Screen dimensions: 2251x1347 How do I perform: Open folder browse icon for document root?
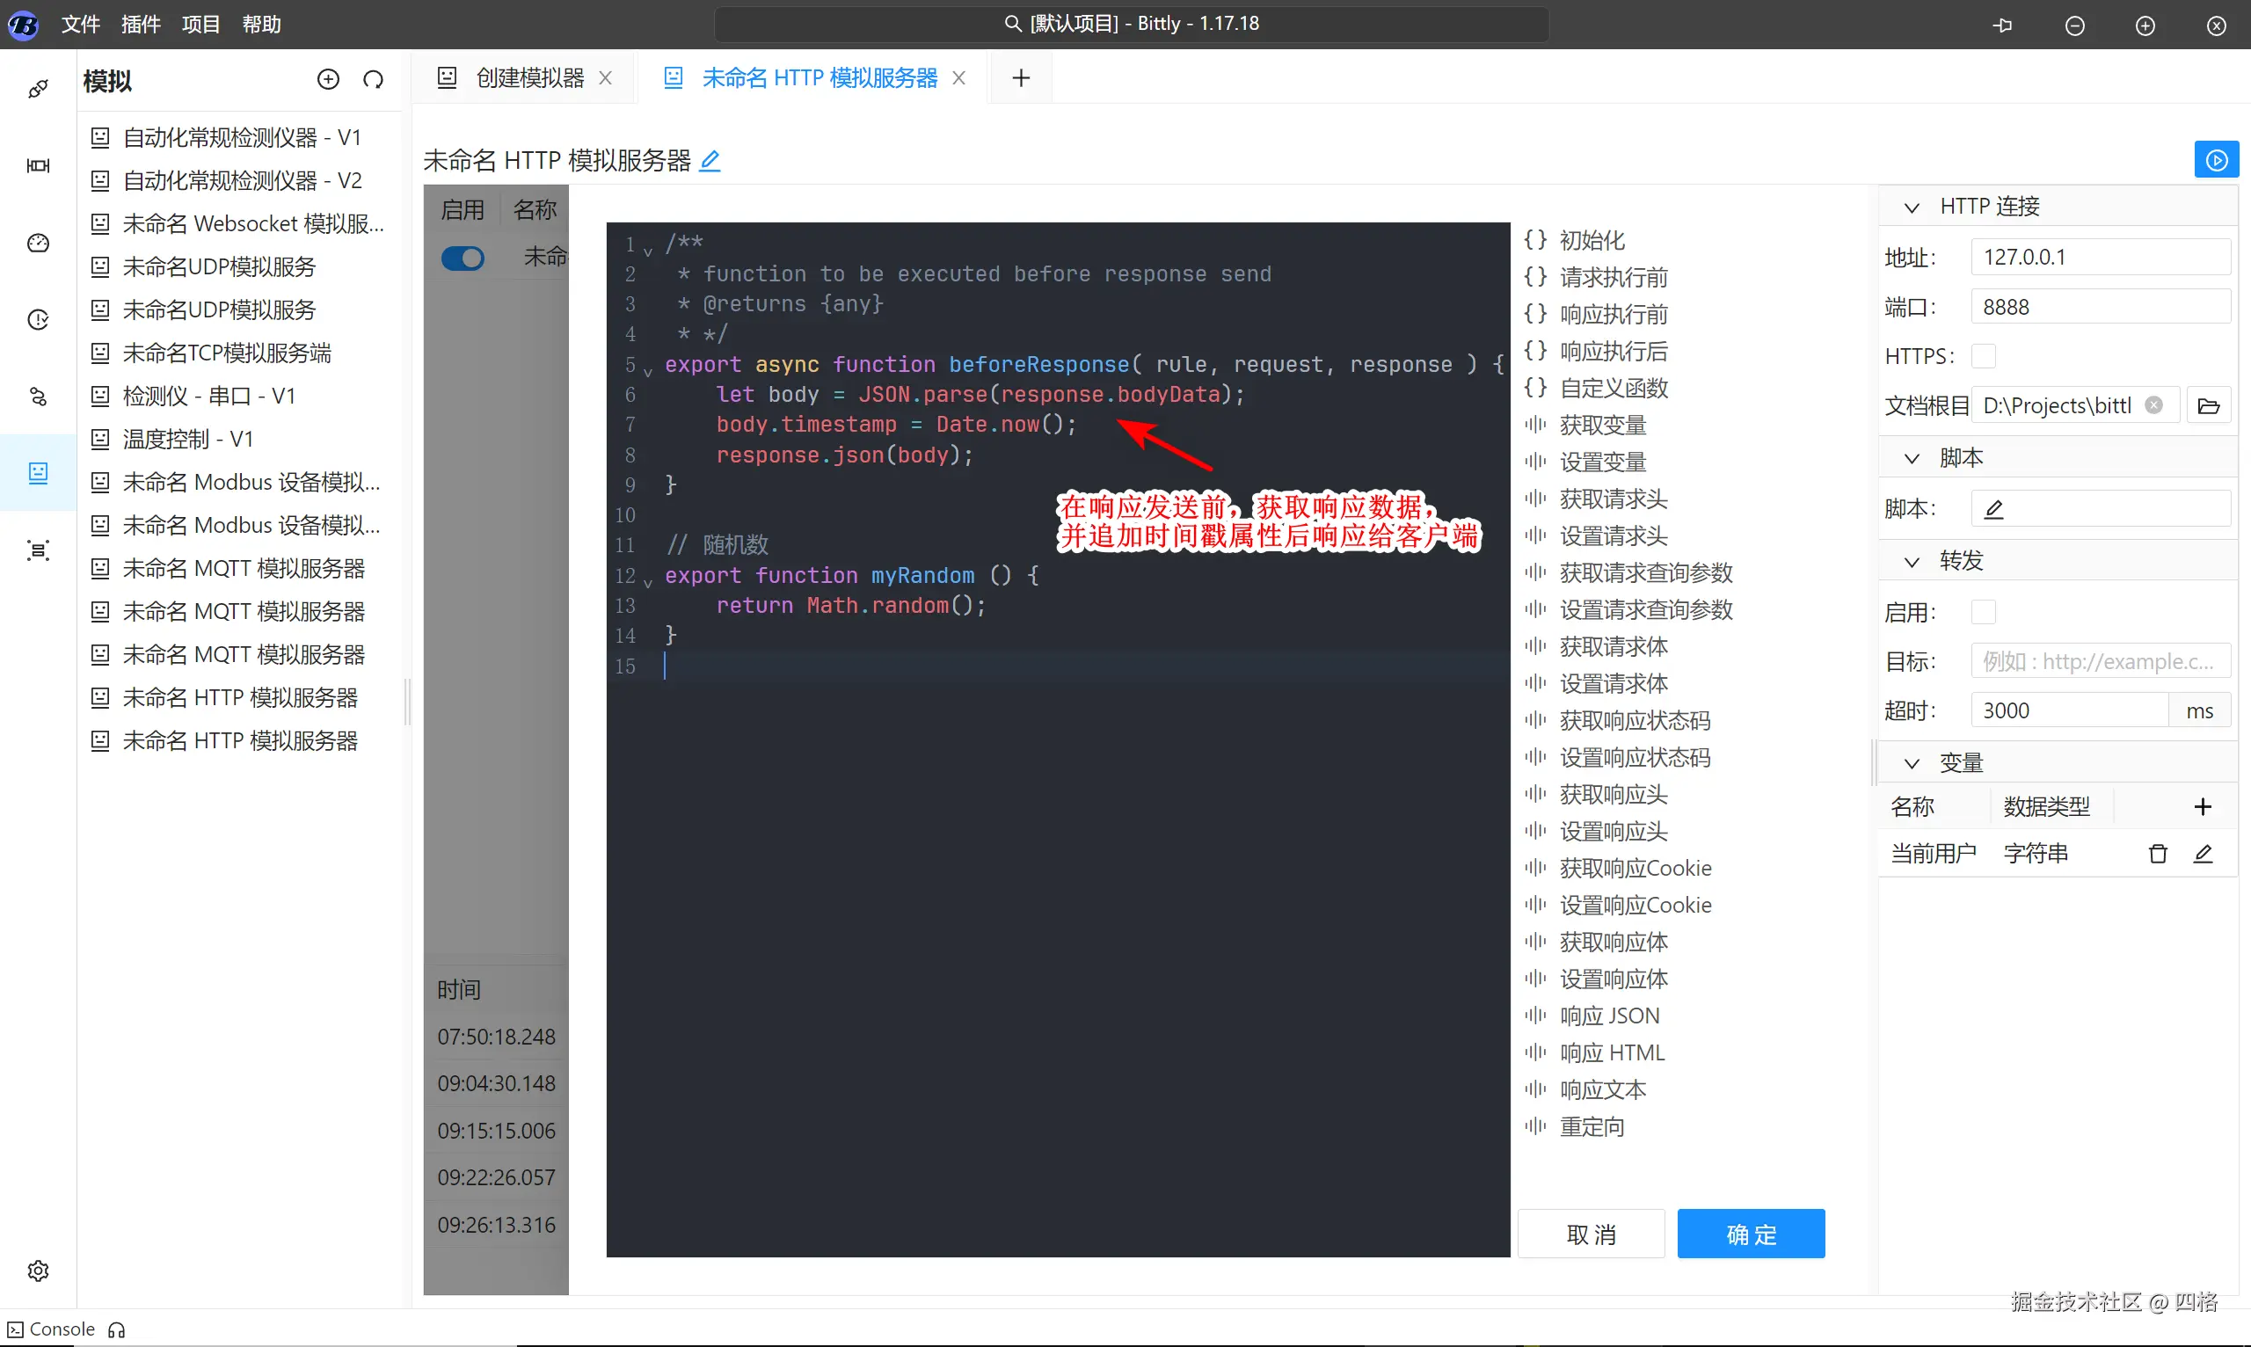(2208, 405)
